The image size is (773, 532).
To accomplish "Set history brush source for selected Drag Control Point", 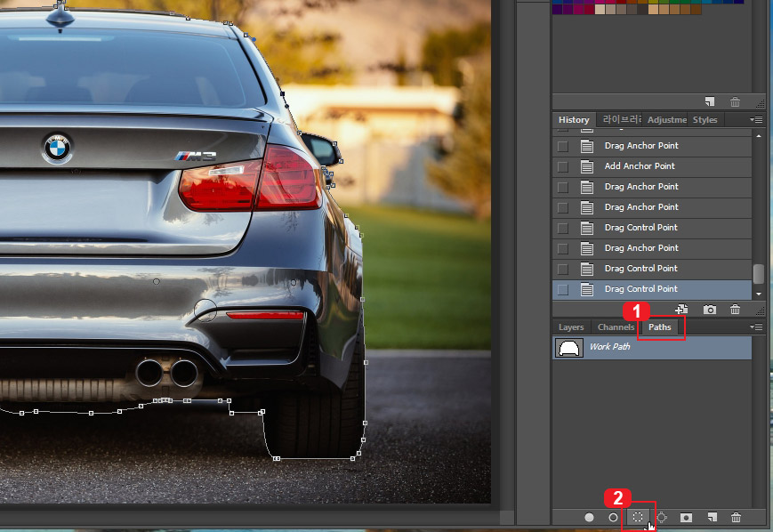I will (562, 289).
